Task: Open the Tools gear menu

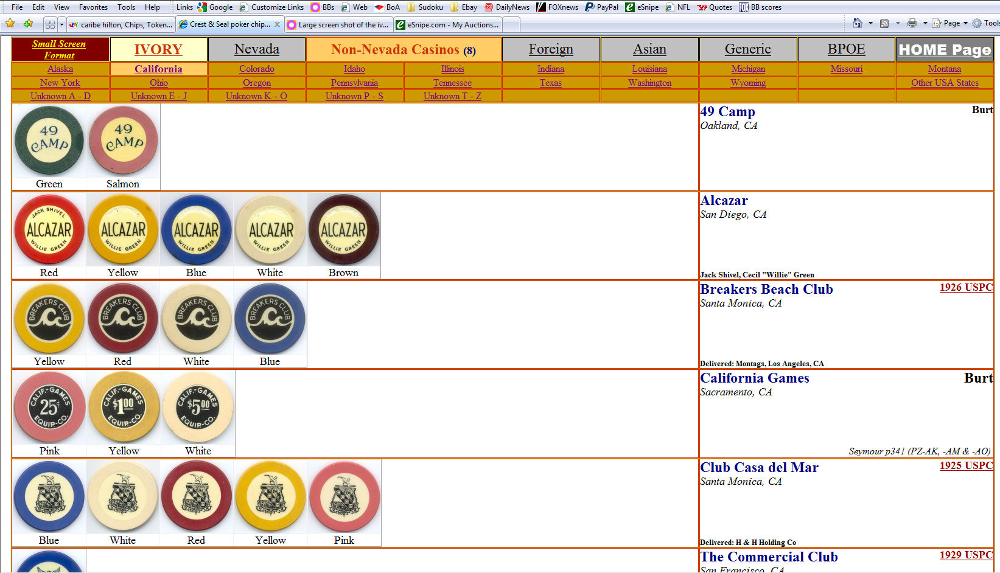Action: pos(985,23)
